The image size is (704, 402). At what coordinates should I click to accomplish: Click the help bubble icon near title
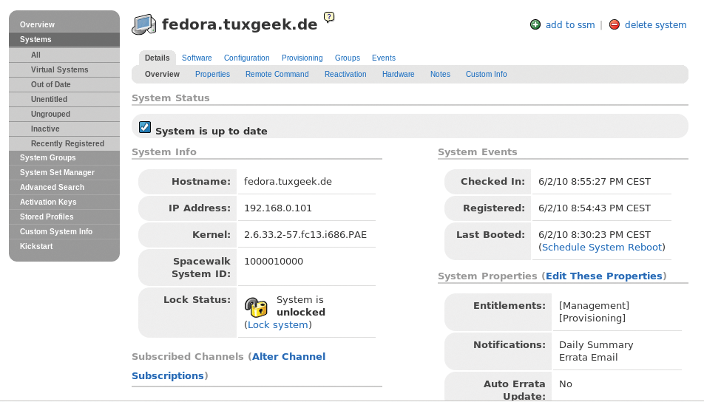(329, 17)
